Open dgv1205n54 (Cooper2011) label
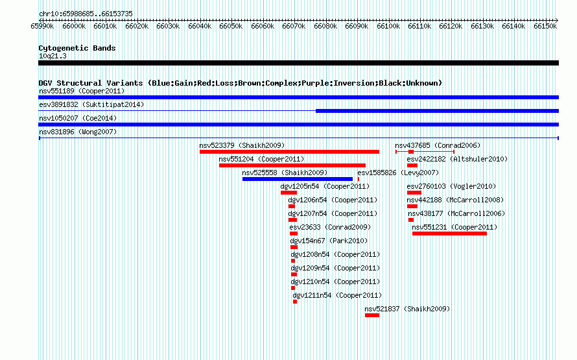This screenshot has height=360, width=577. coord(325,186)
